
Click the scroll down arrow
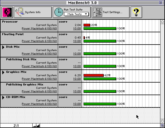click(162, 121)
